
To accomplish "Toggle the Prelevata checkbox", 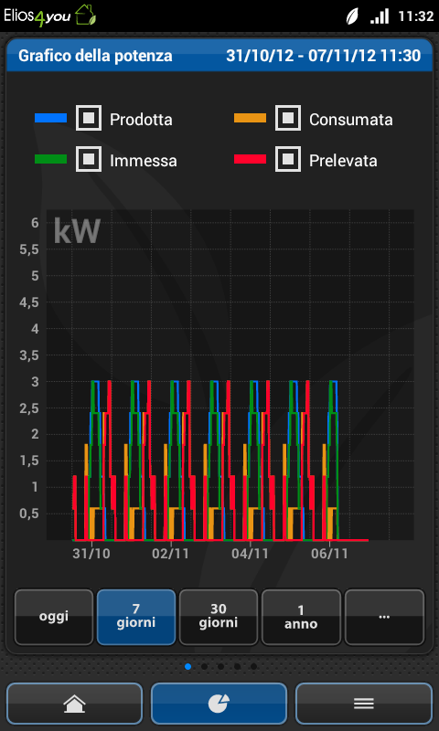I will tap(288, 159).
